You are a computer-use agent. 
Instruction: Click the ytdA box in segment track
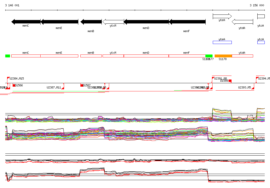click(242, 56)
